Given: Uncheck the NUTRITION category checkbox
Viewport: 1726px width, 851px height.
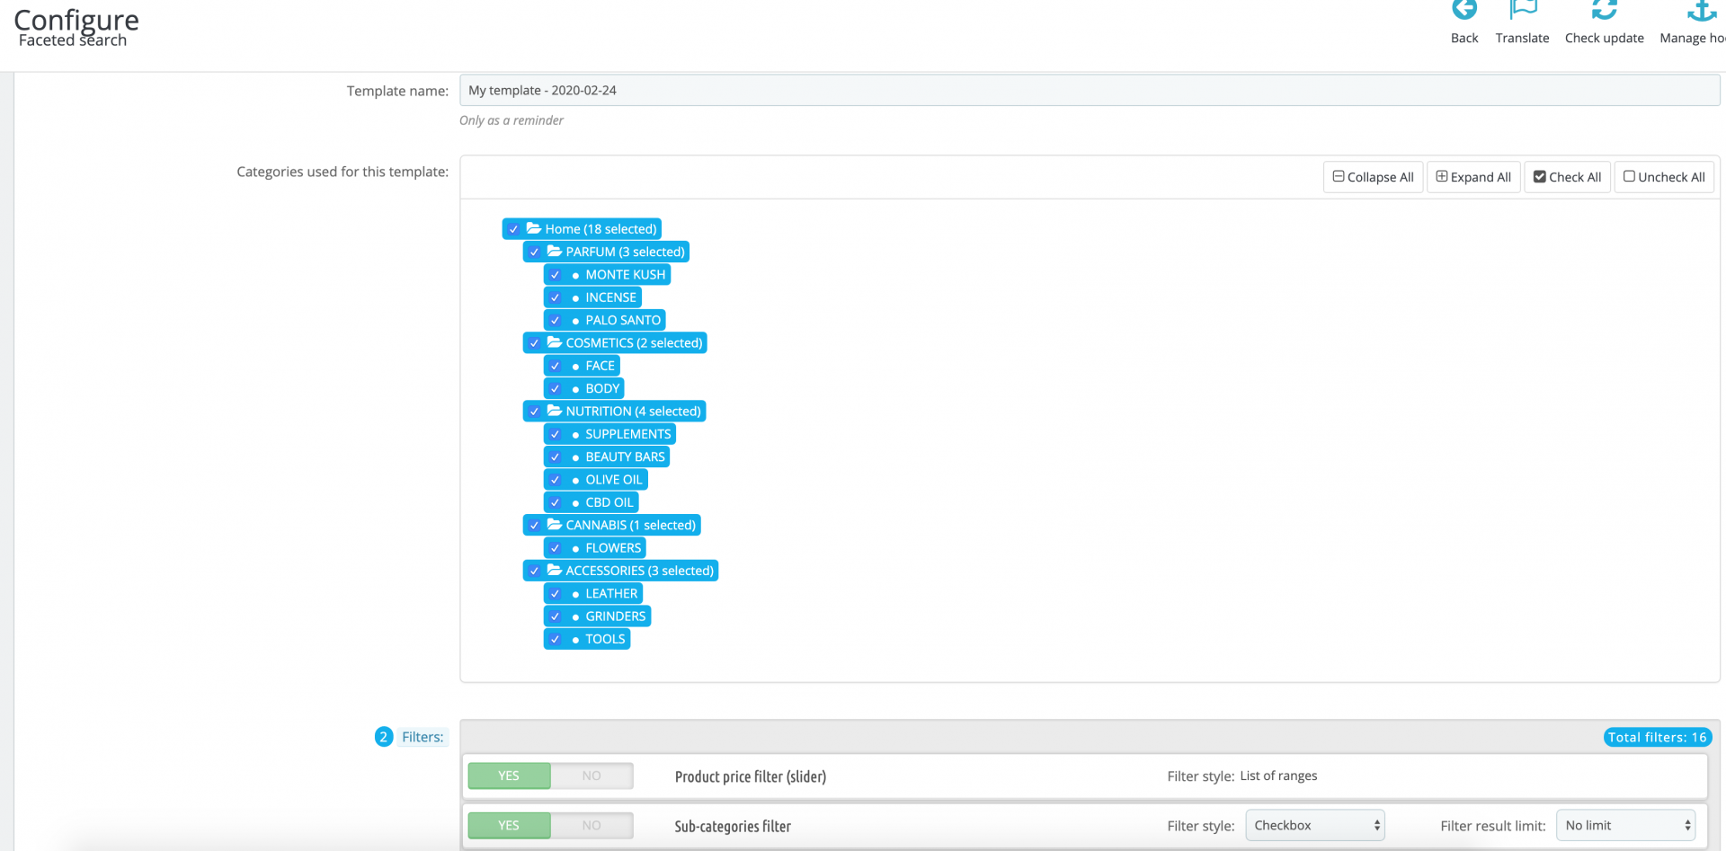Looking at the screenshot, I should [534, 412].
